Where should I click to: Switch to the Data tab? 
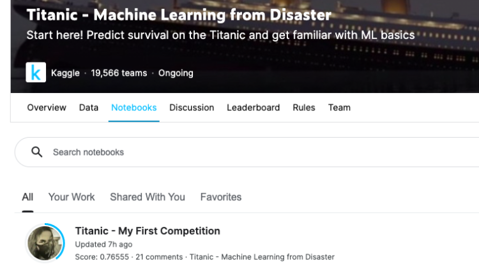(x=89, y=108)
